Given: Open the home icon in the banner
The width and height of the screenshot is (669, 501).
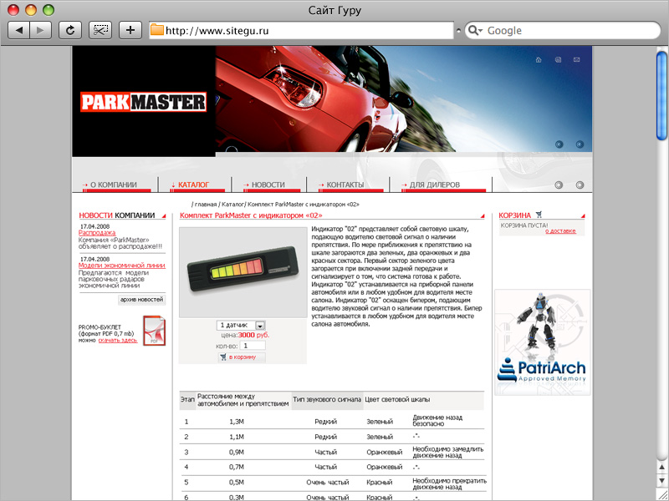Looking at the screenshot, I should coord(539,59).
